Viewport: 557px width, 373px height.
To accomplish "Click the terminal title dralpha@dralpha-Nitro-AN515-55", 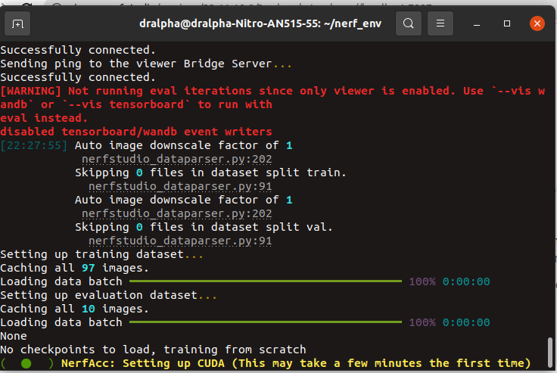I will coord(260,23).
